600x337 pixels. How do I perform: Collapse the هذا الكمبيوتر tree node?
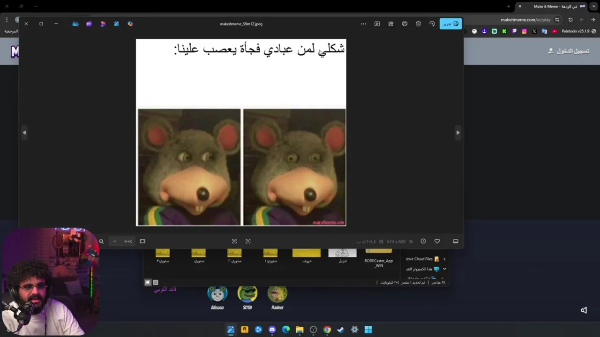coord(444,269)
